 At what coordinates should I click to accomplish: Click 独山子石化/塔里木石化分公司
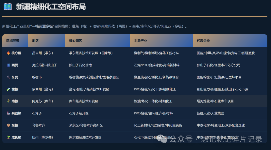[219, 65]
